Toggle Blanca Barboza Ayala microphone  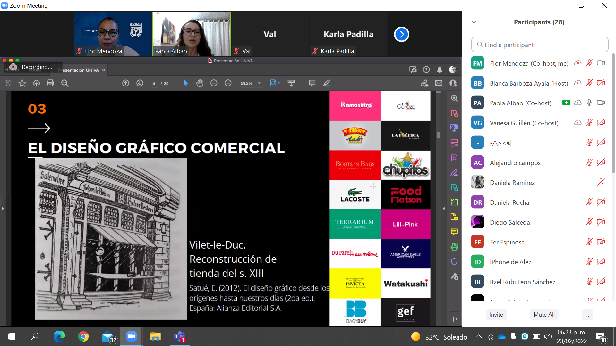pos(589,83)
